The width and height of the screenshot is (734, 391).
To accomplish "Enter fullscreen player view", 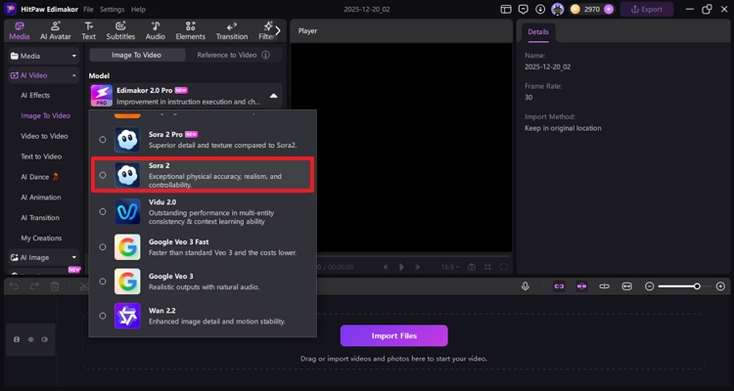I will pyautogui.click(x=504, y=267).
